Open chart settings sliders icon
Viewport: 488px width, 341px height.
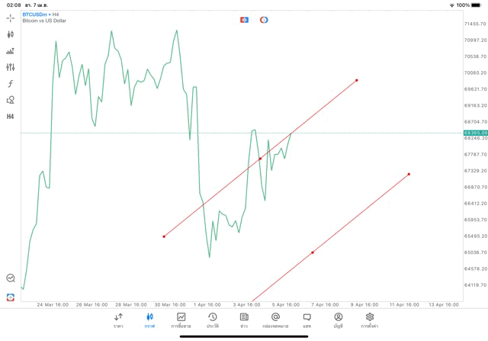tap(11, 67)
